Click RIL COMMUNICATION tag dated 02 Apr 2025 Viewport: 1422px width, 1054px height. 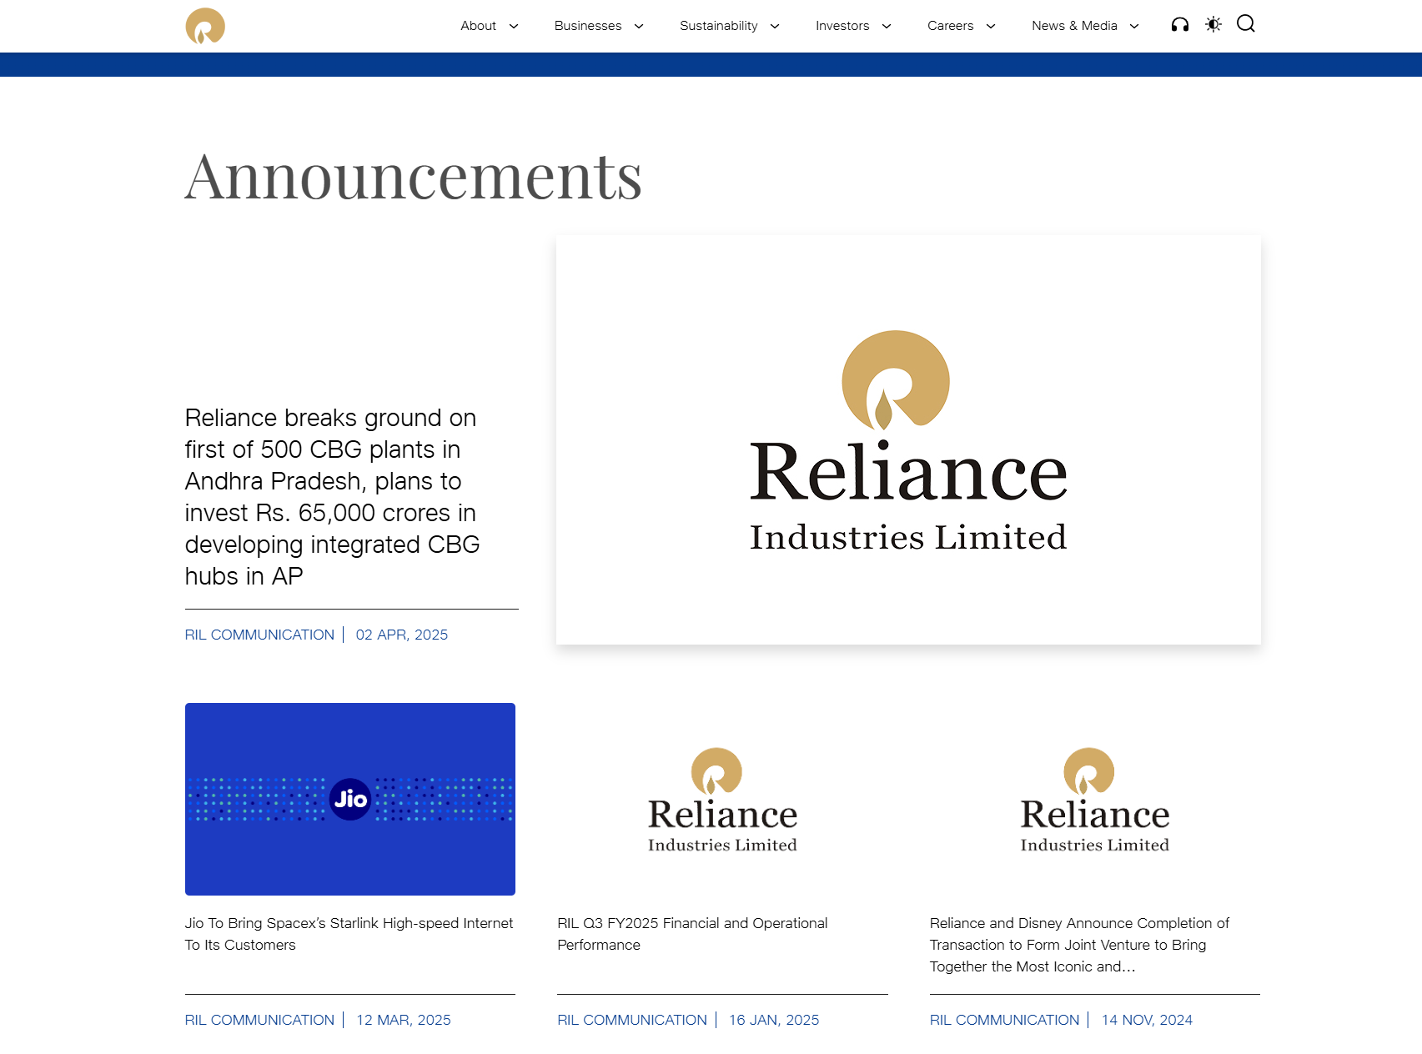pos(259,635)
